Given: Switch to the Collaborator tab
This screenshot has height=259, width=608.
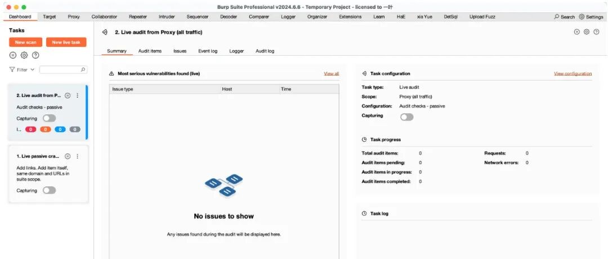Looking at the screenshot, I should click(x=104, y=17).
